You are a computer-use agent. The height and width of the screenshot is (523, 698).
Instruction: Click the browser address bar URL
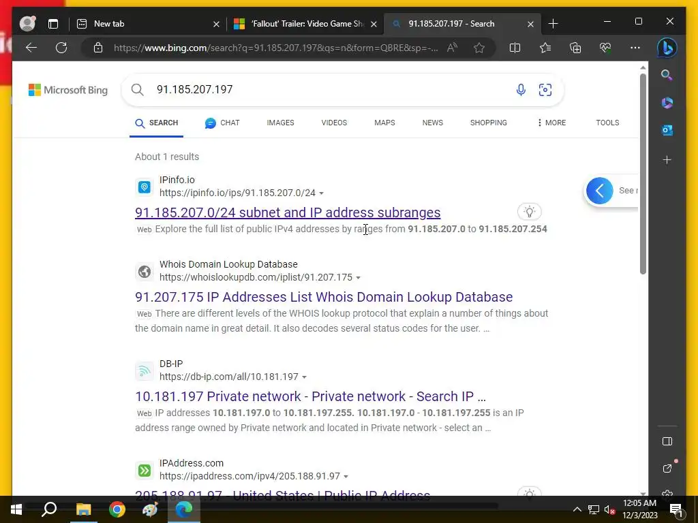pos(275,48)
